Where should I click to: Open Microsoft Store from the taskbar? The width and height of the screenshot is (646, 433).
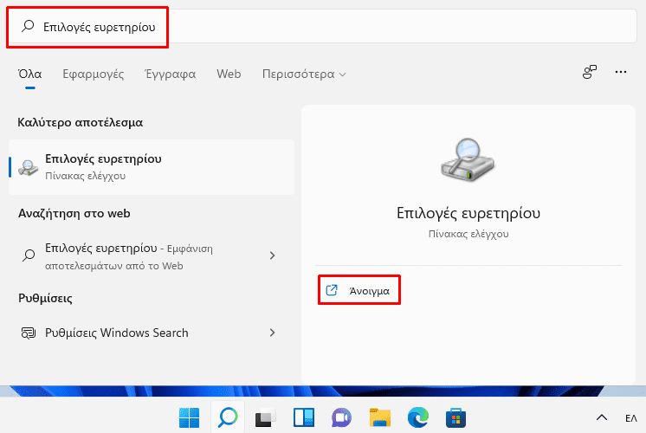(455, 417)
